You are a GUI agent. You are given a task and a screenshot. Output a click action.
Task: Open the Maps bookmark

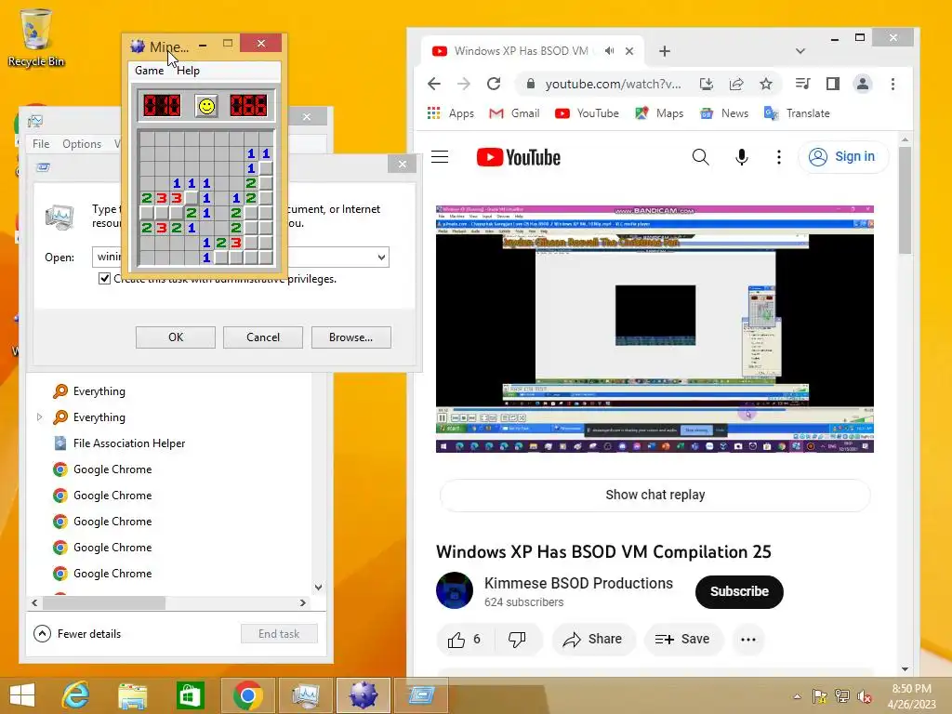(659, 112)
